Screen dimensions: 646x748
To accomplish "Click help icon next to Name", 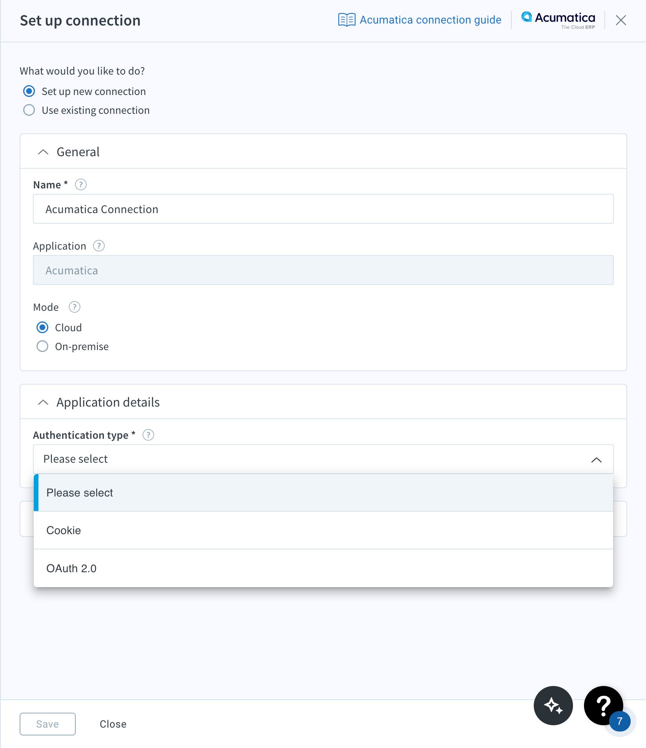I will [x=81, y=184].
